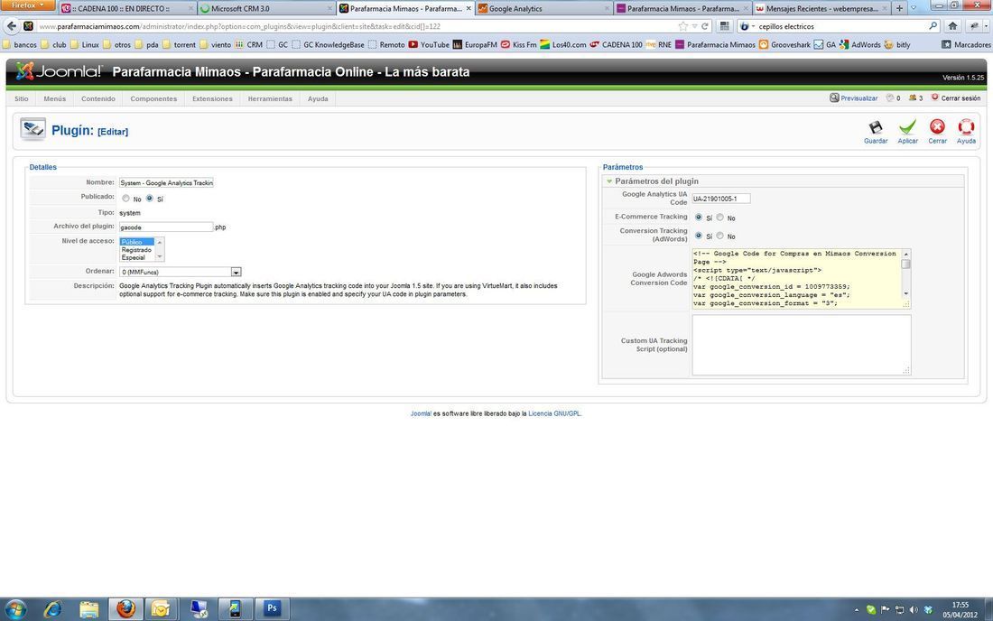Open Photoshop from the taskbar

pyautogui.click(x=272, y=608)
